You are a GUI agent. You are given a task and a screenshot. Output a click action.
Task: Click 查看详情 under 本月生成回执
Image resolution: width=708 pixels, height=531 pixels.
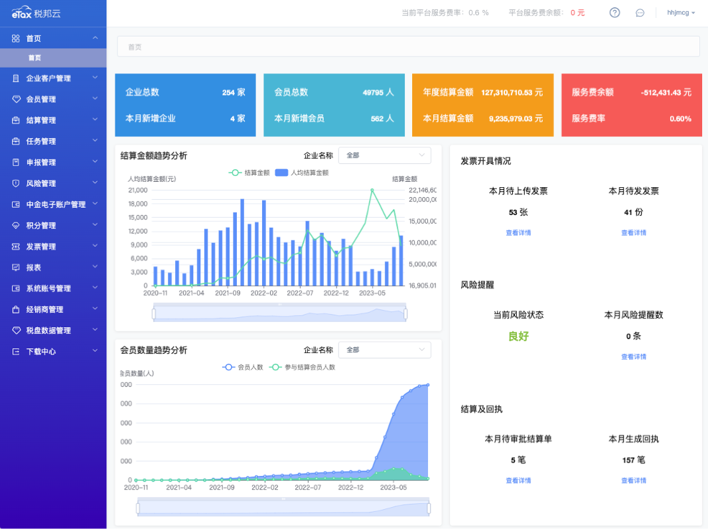(634, 481)
